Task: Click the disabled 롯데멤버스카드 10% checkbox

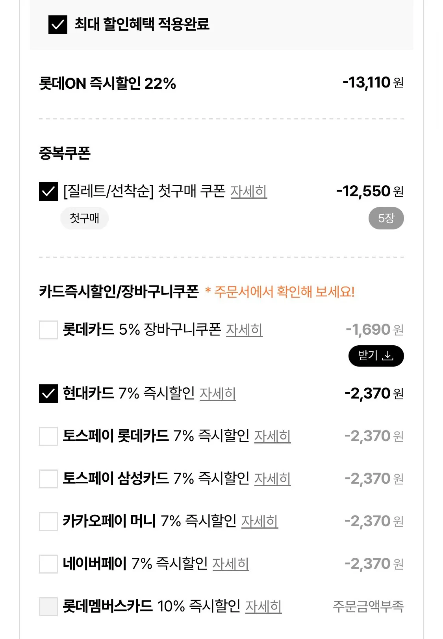Action: (x=48, y=607)
